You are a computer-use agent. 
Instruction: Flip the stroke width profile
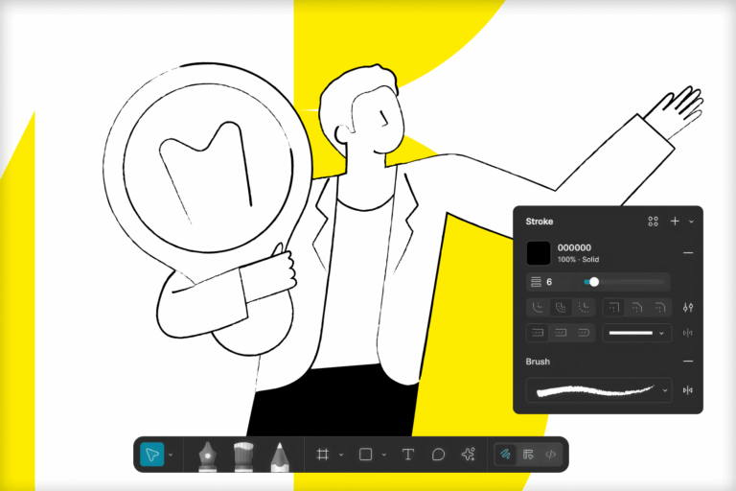click(688, 333)
